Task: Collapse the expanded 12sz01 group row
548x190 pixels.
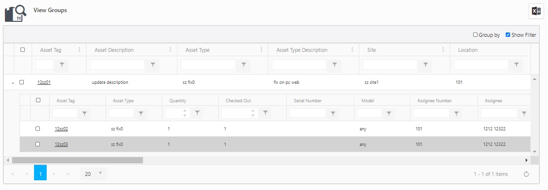Action: 13,83
